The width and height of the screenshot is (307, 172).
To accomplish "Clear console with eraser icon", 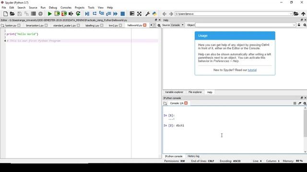I will [299, 103].
